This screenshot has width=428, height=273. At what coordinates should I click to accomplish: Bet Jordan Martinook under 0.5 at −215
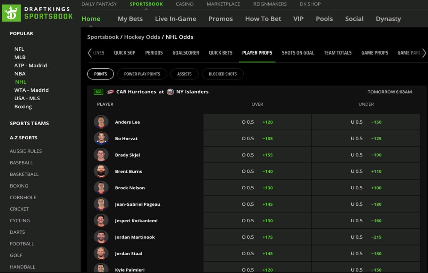(366, 237)
